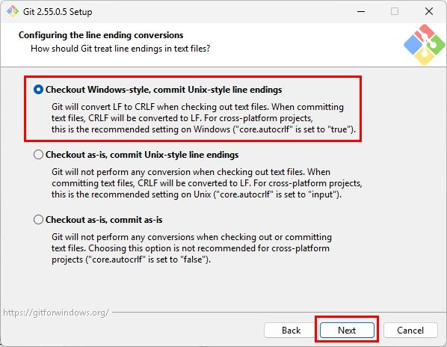The image size is (447, 347).
Task: Click the disabled maximize window button
Action: point(395,11)
